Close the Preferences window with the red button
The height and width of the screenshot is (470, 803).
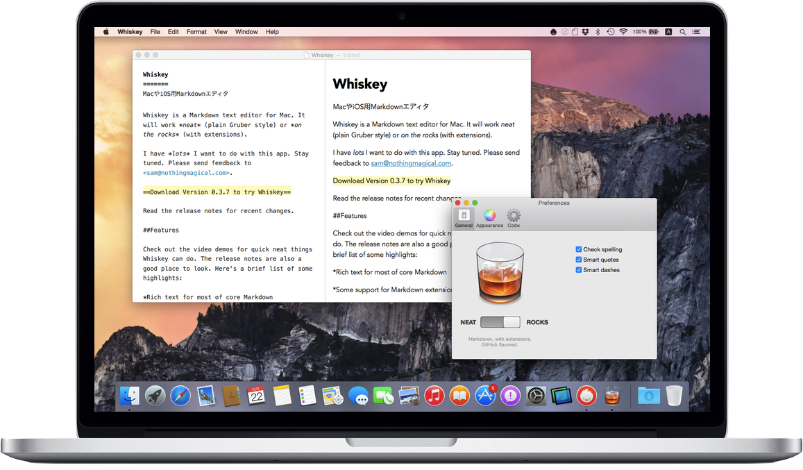point(458,203)
